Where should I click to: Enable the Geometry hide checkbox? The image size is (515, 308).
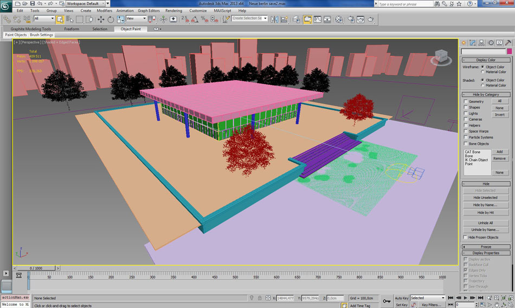pyautogui.click(x=465, y=101)
